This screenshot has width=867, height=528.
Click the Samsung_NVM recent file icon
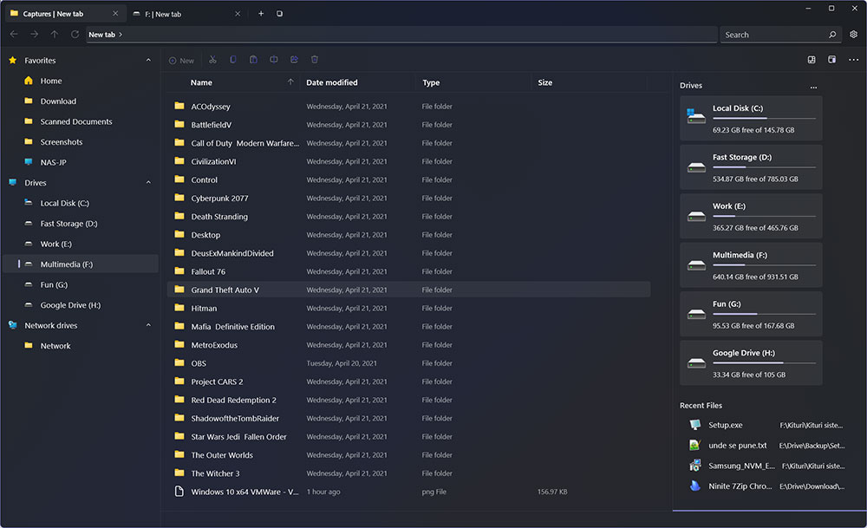point(695,466)
